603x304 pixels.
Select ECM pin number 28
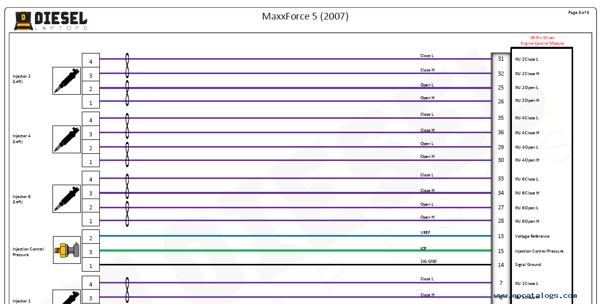tap(501, 221)
